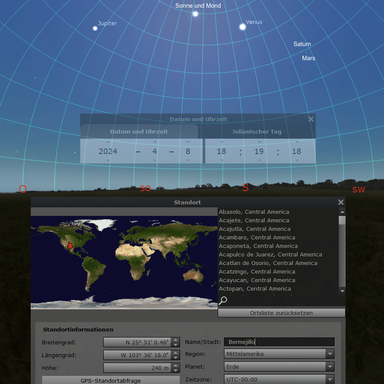
Task: Select the Venus planet in the sky
Action: coord(242,27)
